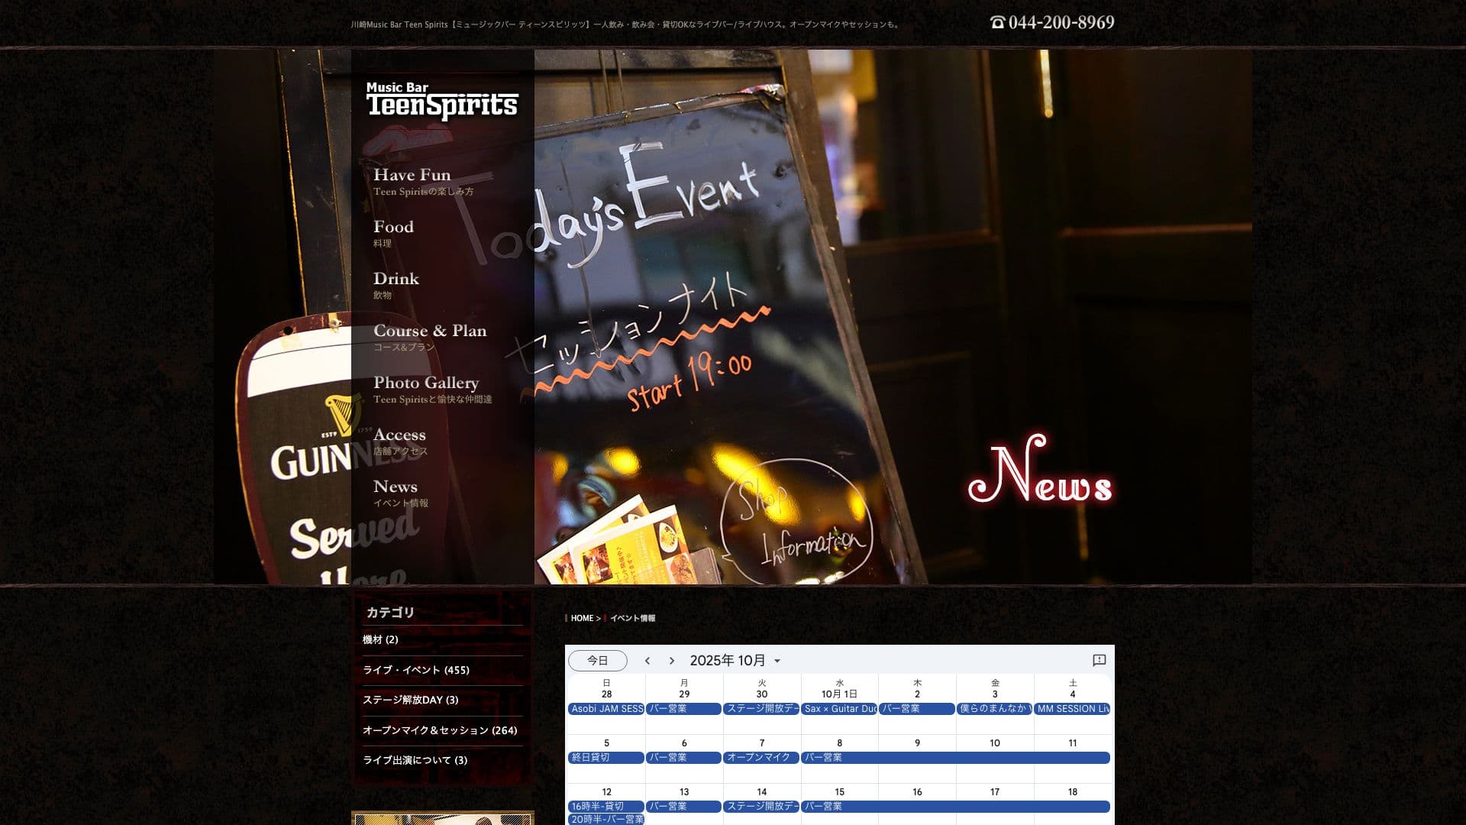Open the Course & Plan section
The image size is (1466, 825).
click(430, 331)
